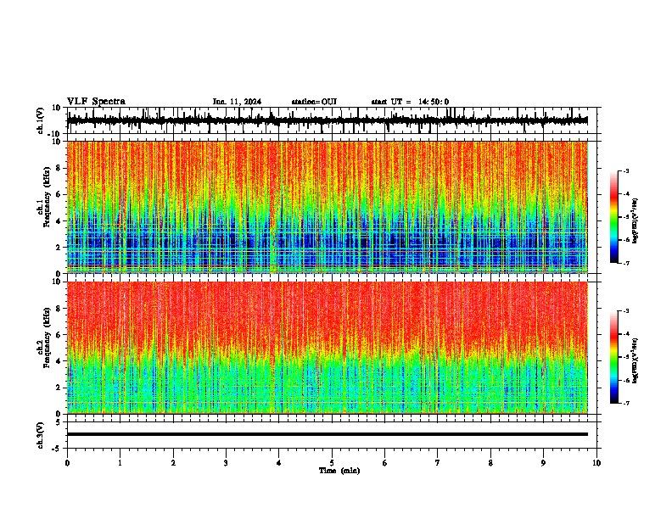The height and width of the screenshot is (519, 672).
Task: Click the ch.2 color scale bar
Action: click(x=614, y=357)
